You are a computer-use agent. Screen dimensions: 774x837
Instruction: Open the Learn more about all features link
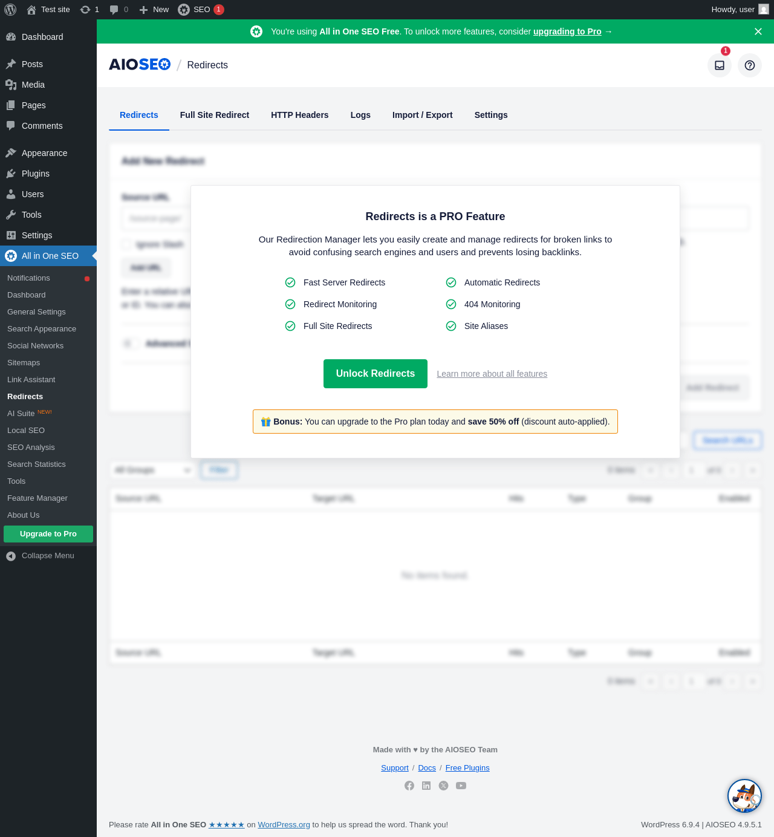pyautogui.click(x=492, y=374)
